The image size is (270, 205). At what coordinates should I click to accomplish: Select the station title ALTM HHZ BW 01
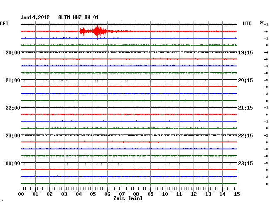tap(79, 17)
